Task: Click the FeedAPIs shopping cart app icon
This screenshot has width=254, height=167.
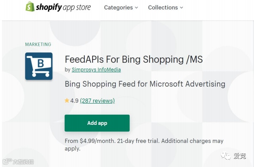Action: (39, 66)
